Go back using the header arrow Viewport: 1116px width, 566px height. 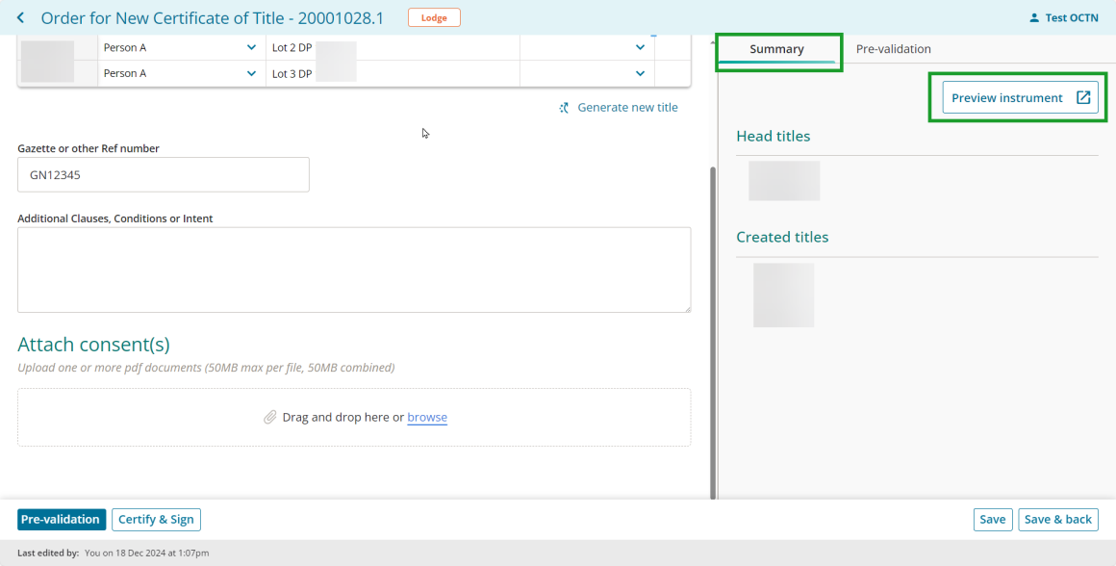click(x=20, y=17)
